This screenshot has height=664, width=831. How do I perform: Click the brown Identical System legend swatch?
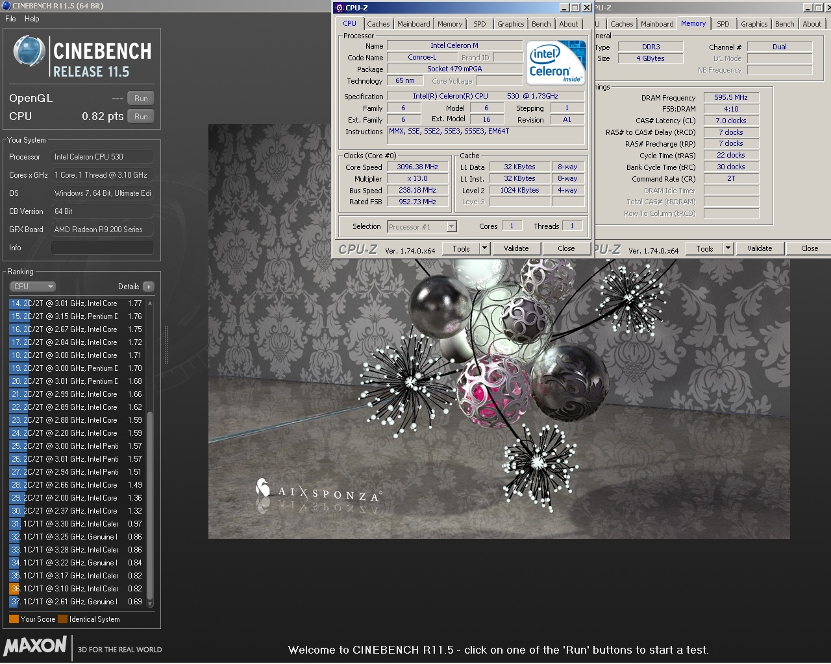point(62,619)
